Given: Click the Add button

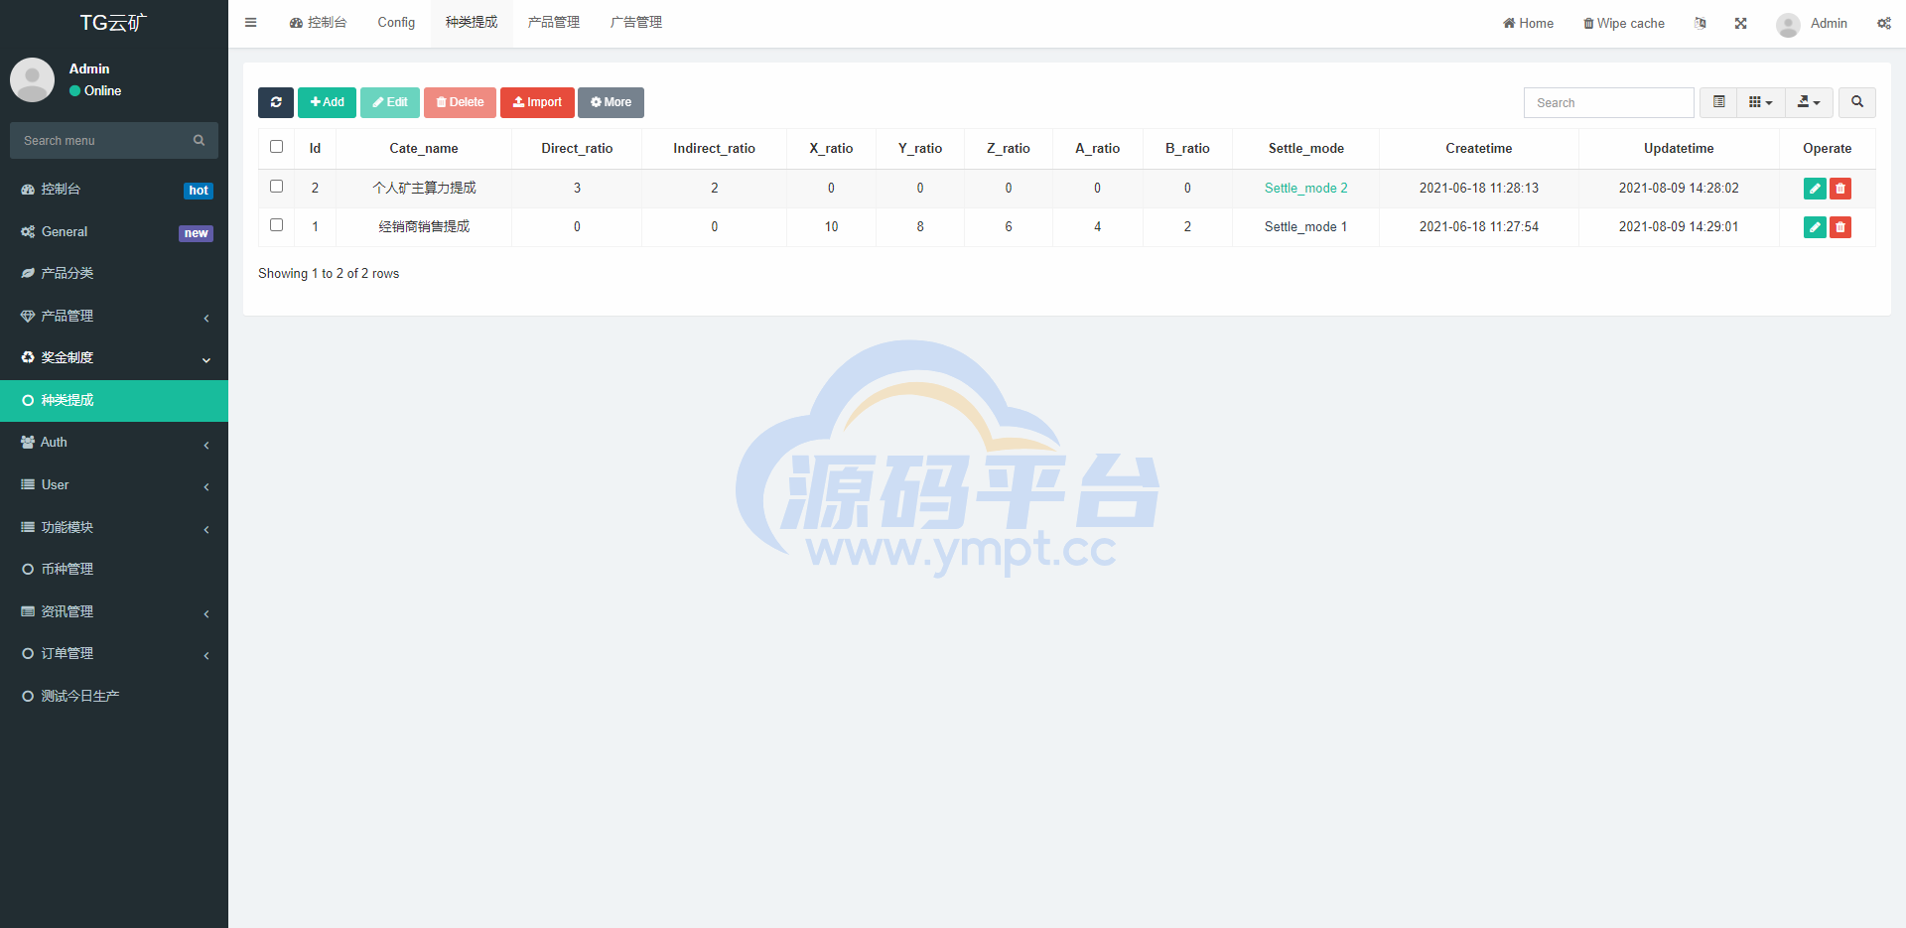Looking at the screenshot, I should [x=327, y=102].
